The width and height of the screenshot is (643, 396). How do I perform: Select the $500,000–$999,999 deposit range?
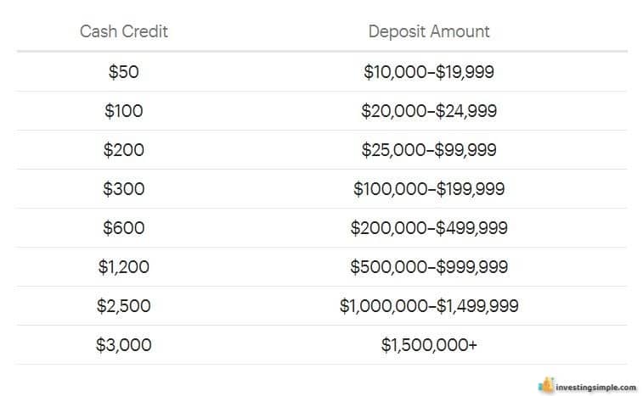click(x=429, y=267)
